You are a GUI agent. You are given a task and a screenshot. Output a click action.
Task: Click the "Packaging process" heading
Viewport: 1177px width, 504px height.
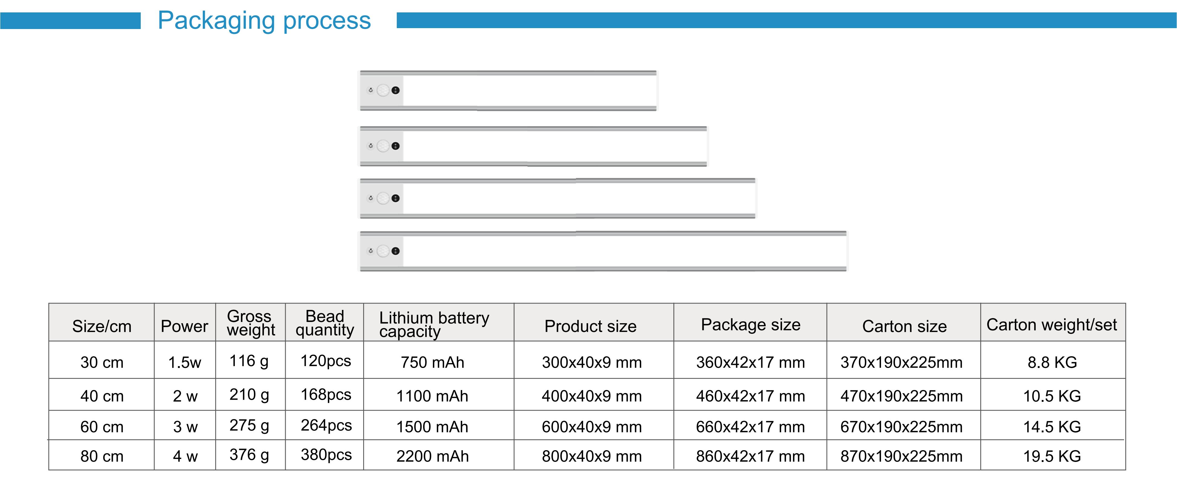tap(264, 21)
